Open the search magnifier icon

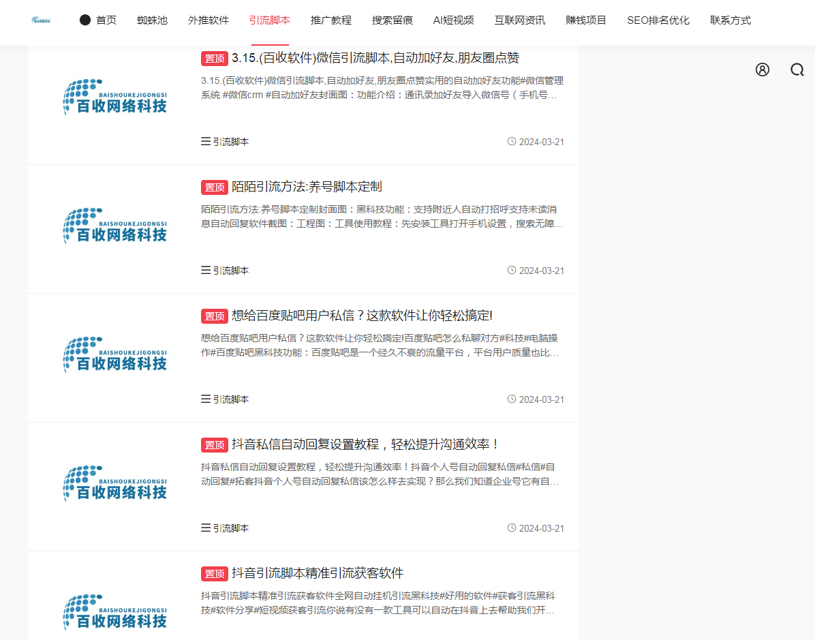[x=797, y=70]
